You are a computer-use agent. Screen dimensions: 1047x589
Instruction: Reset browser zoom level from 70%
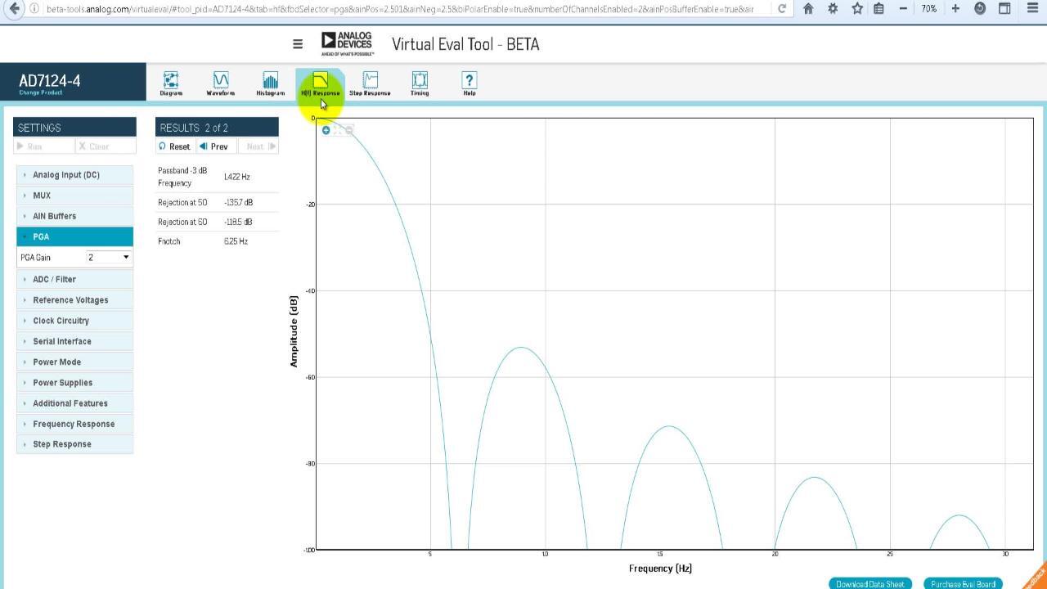point(928,8)
